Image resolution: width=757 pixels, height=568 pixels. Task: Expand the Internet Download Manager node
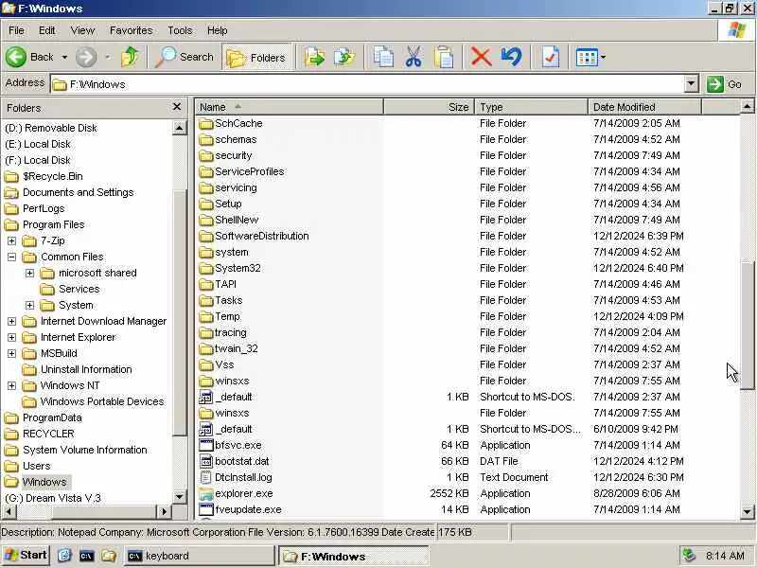(x=11, y=321)
